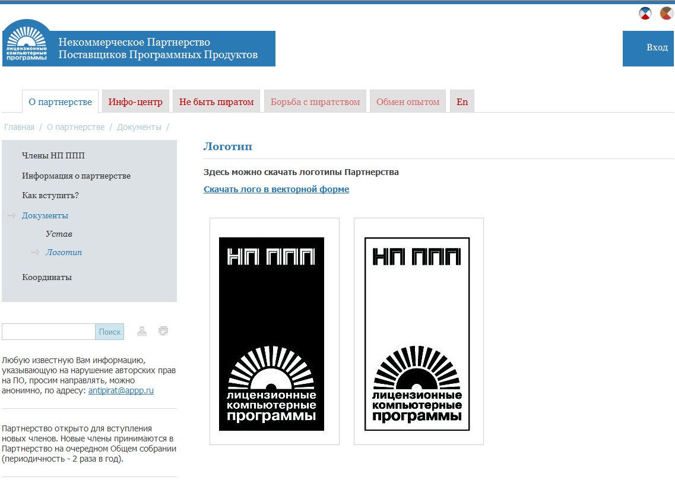Click the Логотип page heading
This screenshot has height=480, width=675.
pyautogui.click(x=228, y=146)
